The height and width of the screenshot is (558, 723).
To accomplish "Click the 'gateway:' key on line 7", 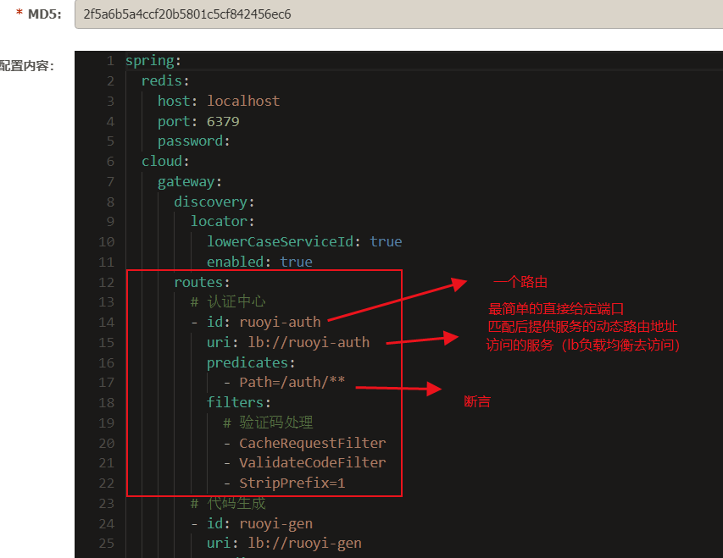I will pos(190,182).
